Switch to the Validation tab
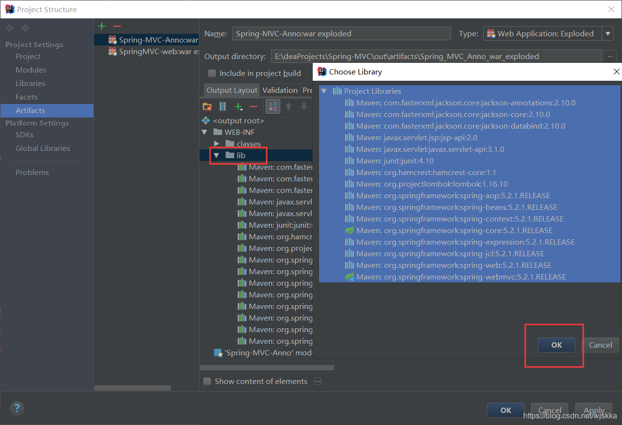The height and width of the screenshot is (425, 622). [280, 90]
